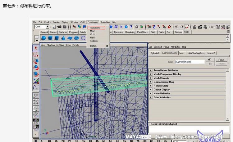Viewport: 233px width, 142px height.
Task: Open the Button option box
Action: point(107,46)
